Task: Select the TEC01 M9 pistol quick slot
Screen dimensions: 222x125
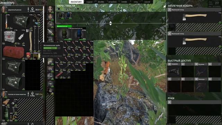Action: point(174,71)
